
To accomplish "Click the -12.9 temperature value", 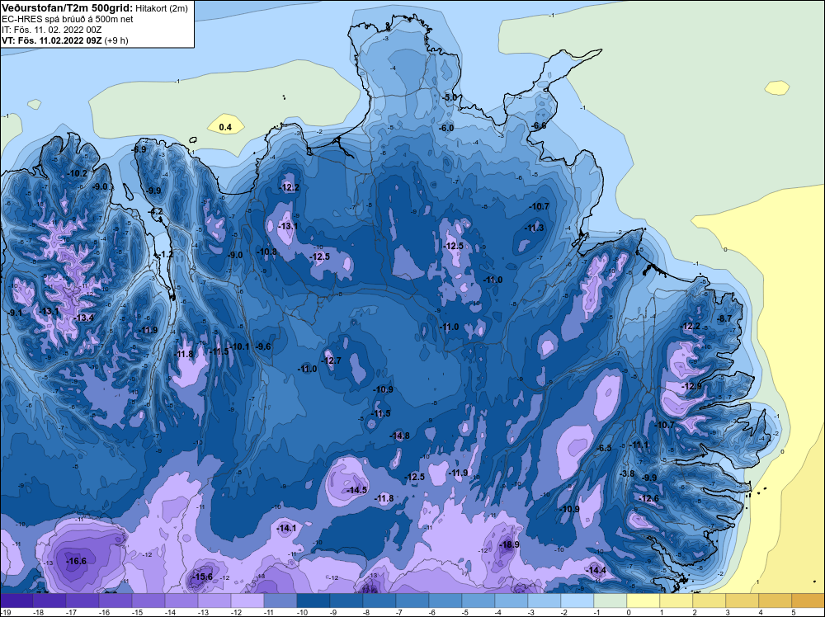I will [692, 386].
